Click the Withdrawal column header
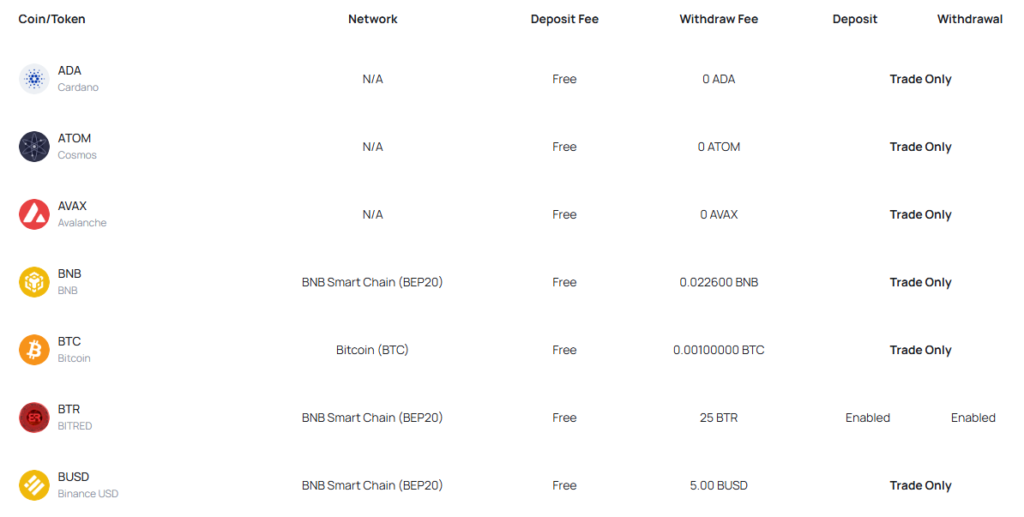 coord(969,19)
